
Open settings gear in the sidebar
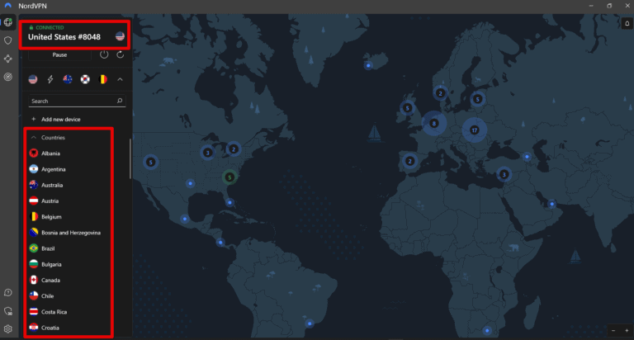[x=8, y=328]
